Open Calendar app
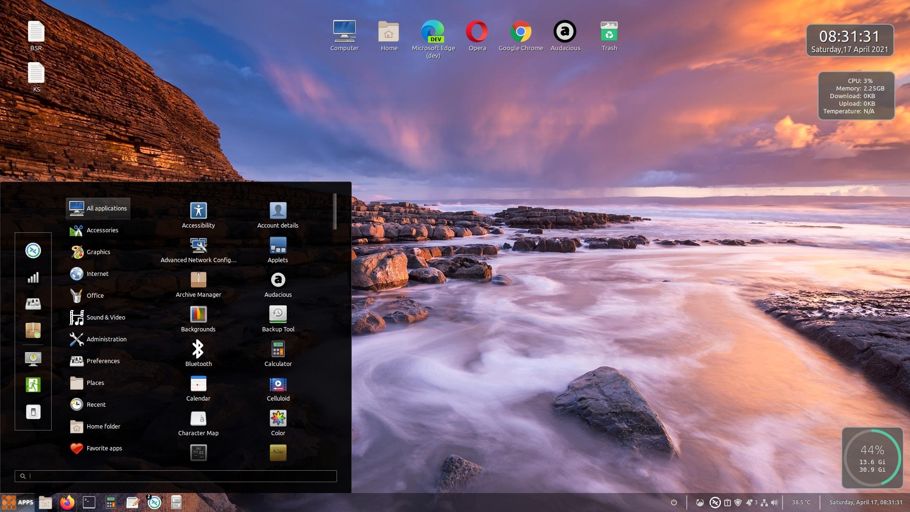Image resolution: width=910 pixels, height=512 pixels. click(198, 388)
